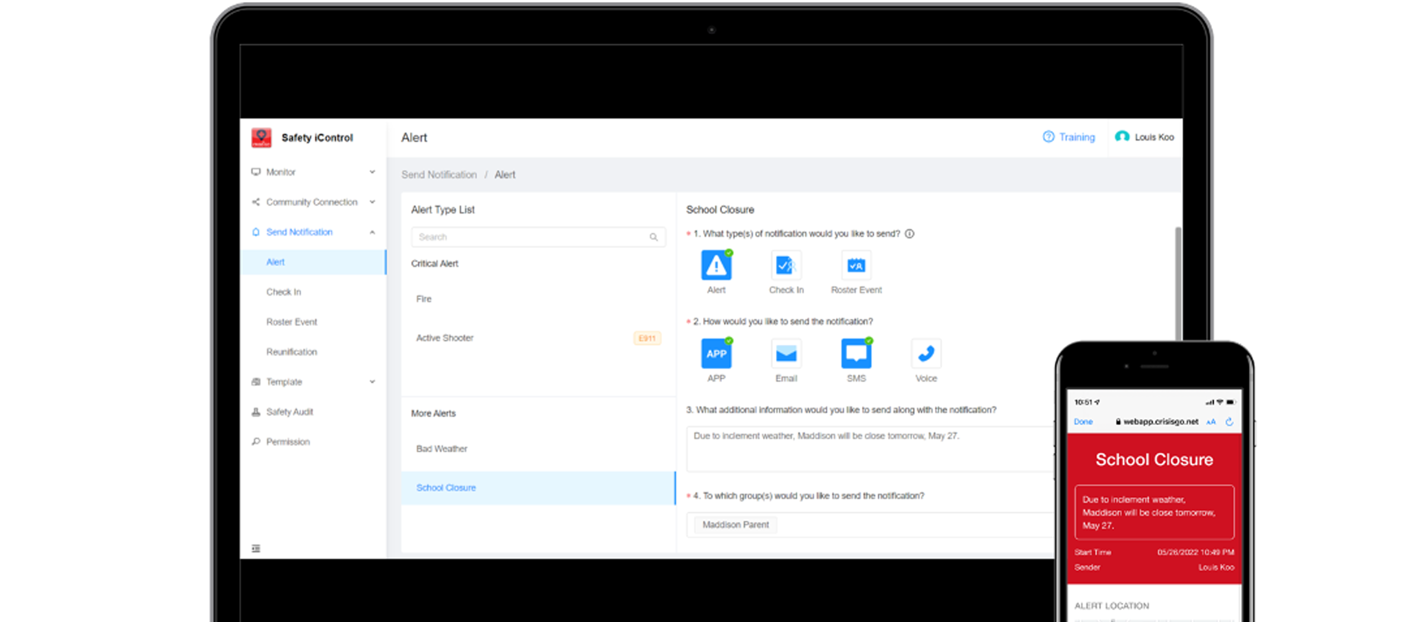Click the info icon beside notification type question

click(909, 234)
